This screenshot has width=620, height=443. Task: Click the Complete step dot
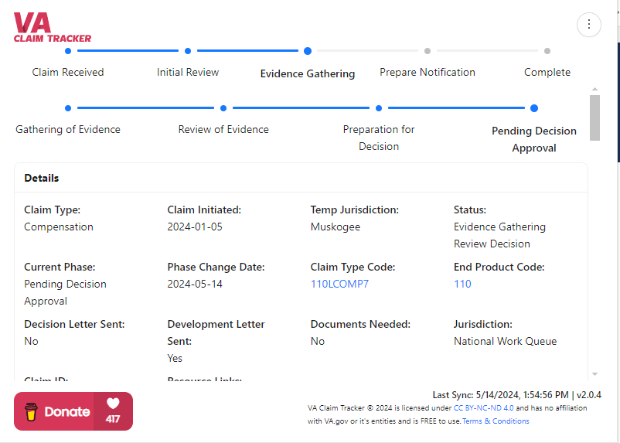[x=547, y=51]
